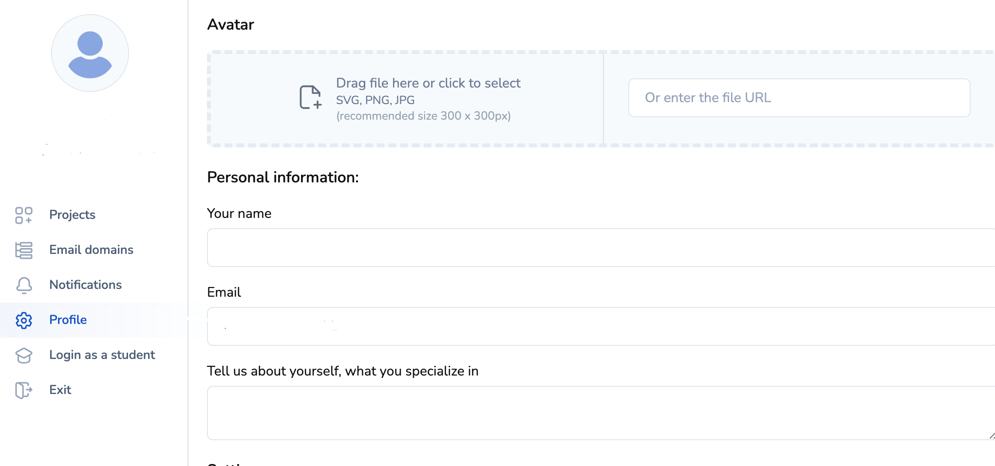The image size is (995, 466).
Task: Open the Projects menu item
Action: (72, 215)
